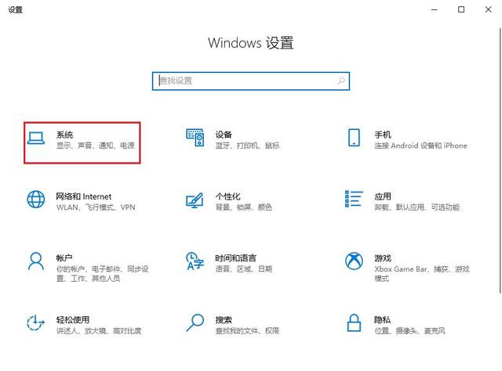
Task: Click the text 背景、锁屏、颜色
Action: [244, 207]
